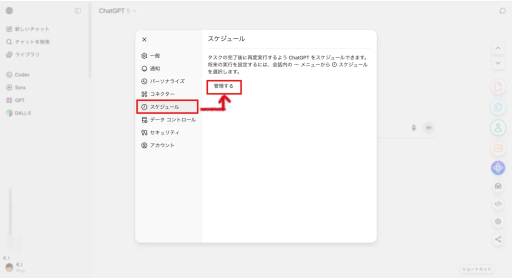Click the up chevron button on right
The width and height of the screenshot is (512, 278).
(x=498, y=48)
